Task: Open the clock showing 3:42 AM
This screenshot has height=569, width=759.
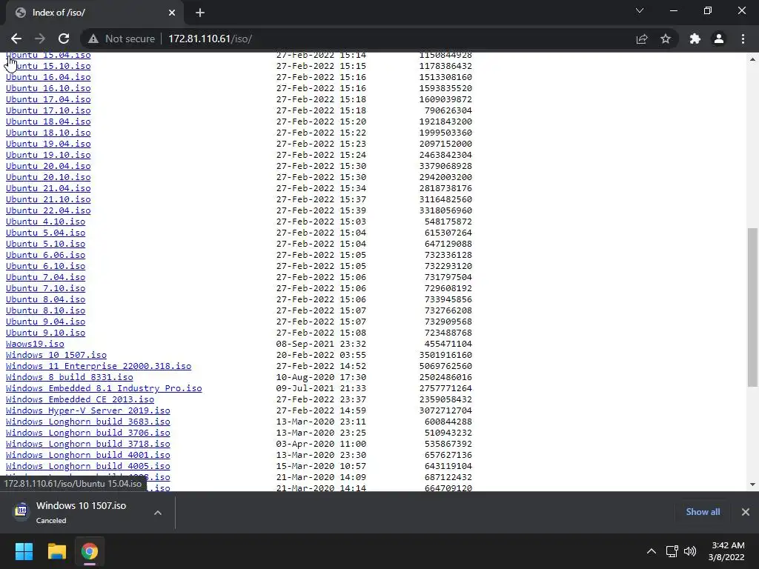Action: tap(726, 551)
